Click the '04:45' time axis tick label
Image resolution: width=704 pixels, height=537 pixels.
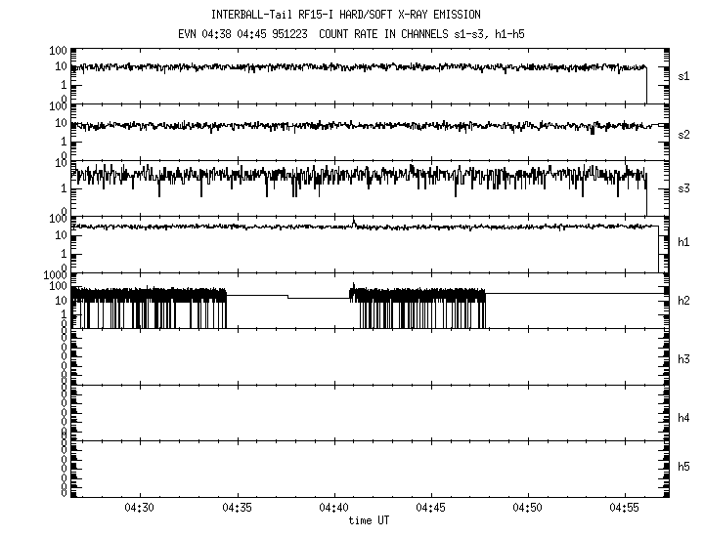tap(431, 508)
